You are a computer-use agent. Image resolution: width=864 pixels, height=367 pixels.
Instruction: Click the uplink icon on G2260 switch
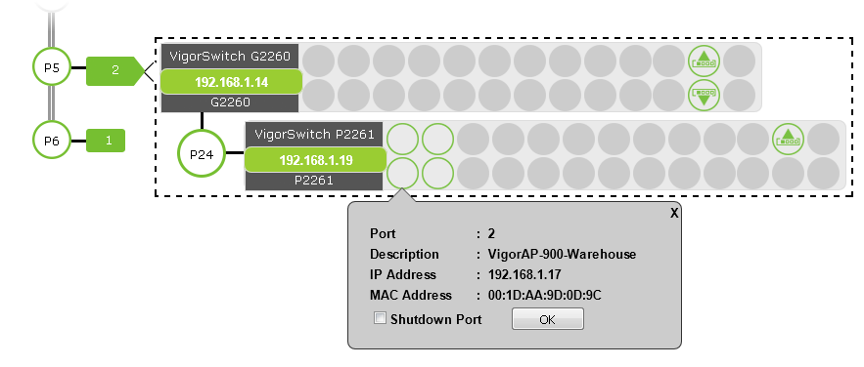(x=704, y=61)
